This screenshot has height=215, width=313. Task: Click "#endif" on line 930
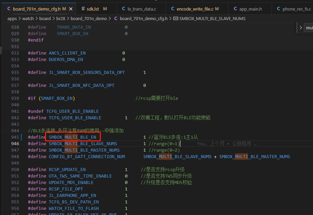click(36, 40)
